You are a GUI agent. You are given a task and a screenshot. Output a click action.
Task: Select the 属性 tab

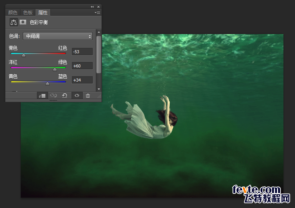tap(43, 13)
